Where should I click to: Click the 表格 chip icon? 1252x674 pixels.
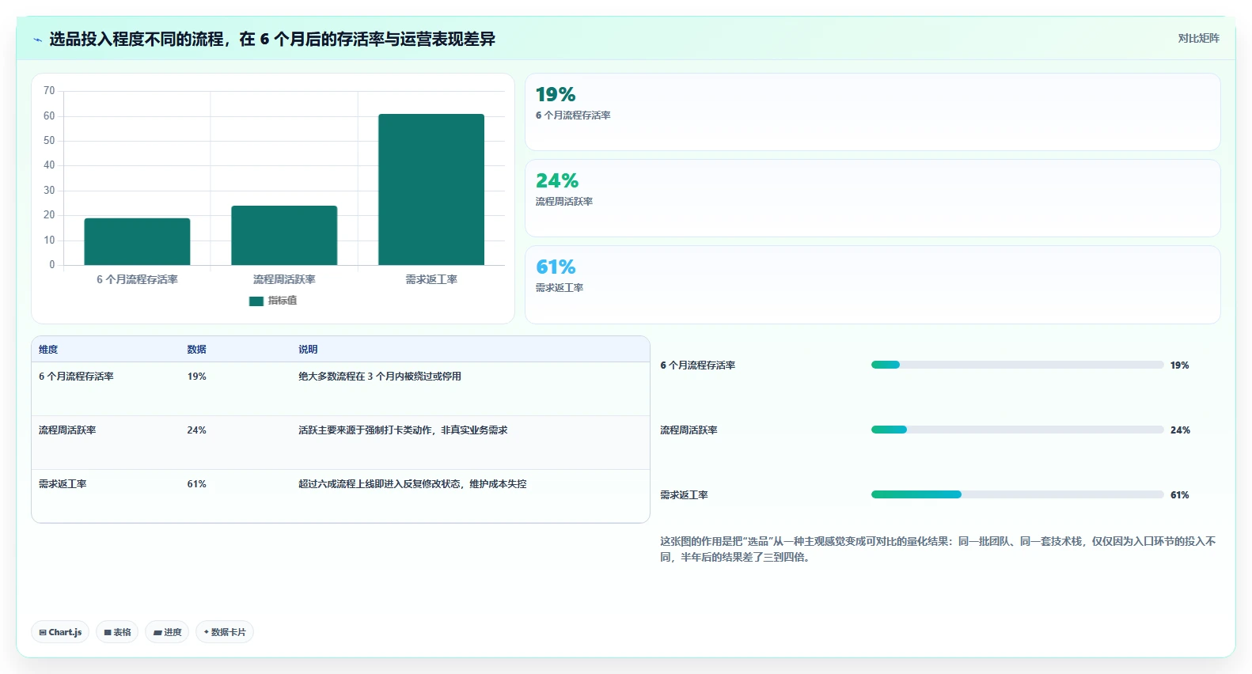(108, 633)
